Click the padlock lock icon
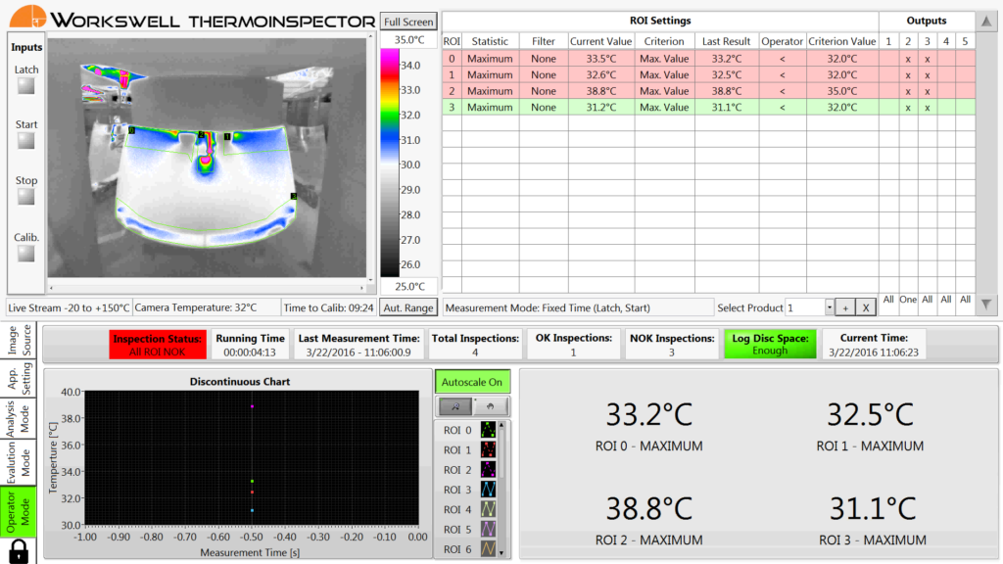Viewport: 1003px width, 564px height. click(x=19, y=551)
